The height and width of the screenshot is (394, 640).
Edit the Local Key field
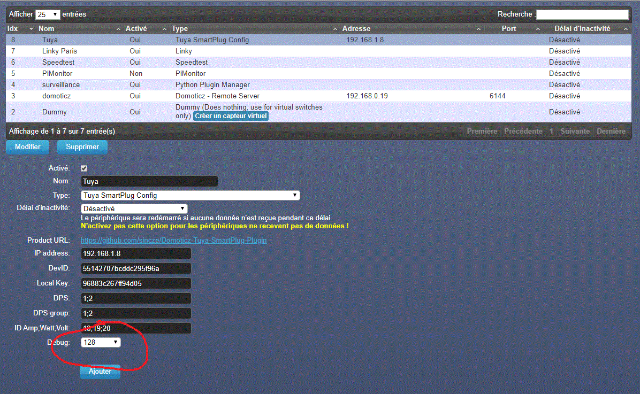coord(136,283)
